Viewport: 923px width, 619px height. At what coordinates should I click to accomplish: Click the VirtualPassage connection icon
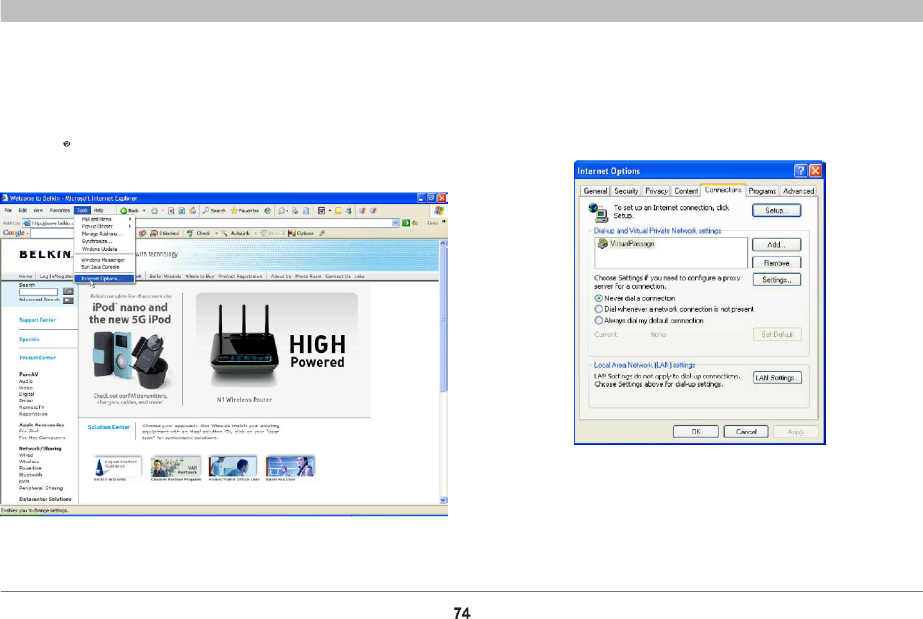602,244
